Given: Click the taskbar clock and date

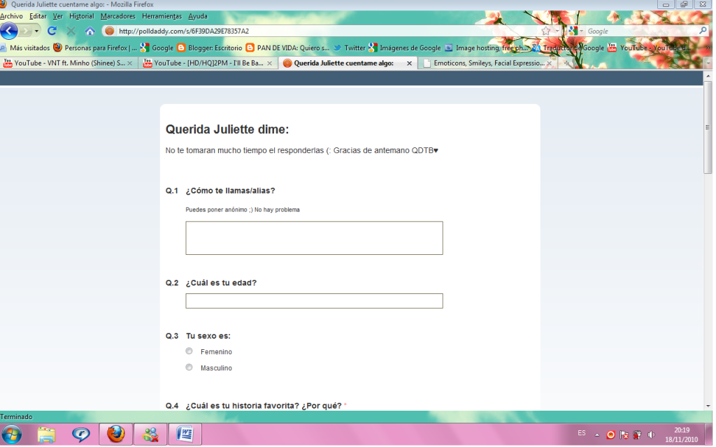Looking at the screenshot, I should pyautogui.click(x=681, y=434).
